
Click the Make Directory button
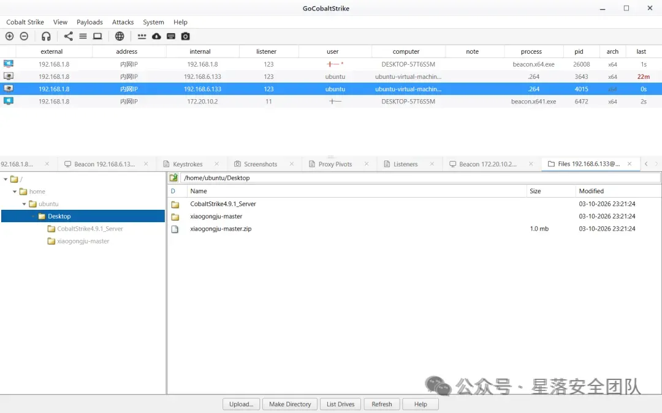(x=290, y=404)
